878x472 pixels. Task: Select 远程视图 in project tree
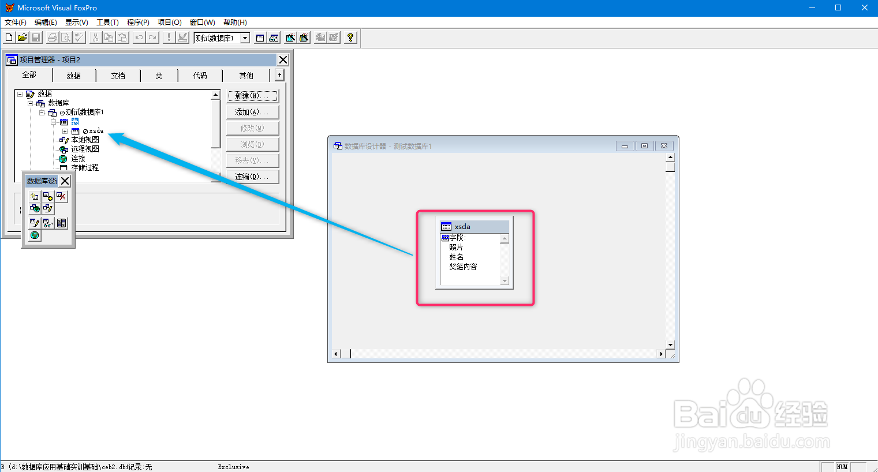tap(85, 149)
